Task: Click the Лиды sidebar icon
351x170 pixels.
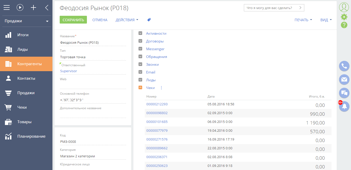Action: [9, 49]
